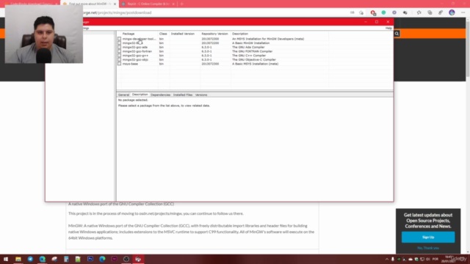This screenshot has width=470, height=264.
Task: Open the second Edge icon on taskbar
Action: pos(102,259)
